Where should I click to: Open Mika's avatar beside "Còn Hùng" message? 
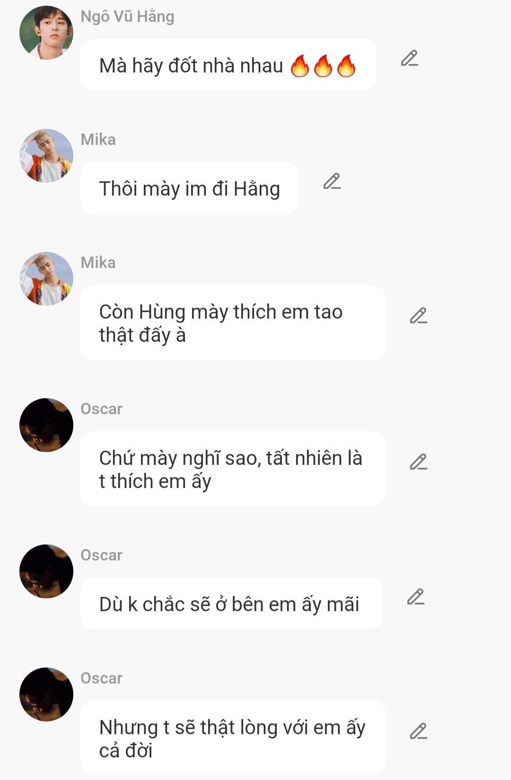[46, 279]
